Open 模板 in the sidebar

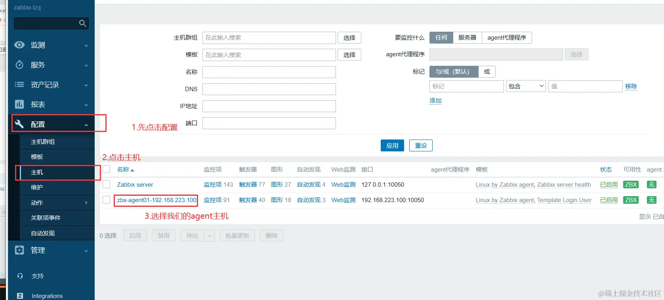37,157
